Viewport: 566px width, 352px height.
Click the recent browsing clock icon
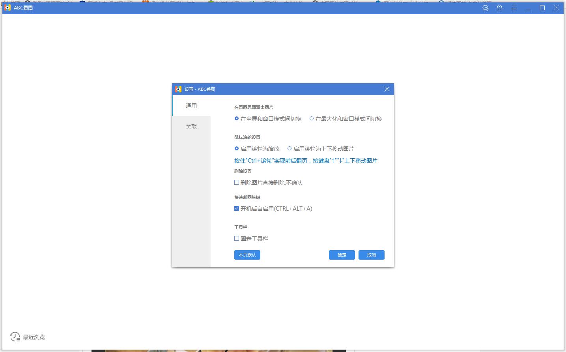point(15,337)
